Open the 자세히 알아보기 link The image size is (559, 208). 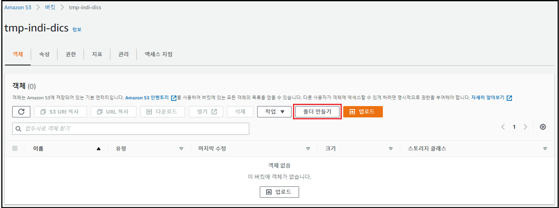tap(488, 98)
